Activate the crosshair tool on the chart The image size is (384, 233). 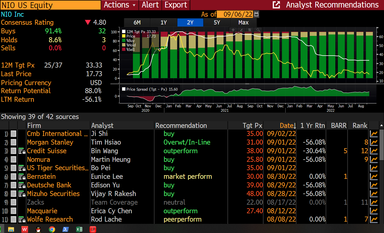coord(233,30)
